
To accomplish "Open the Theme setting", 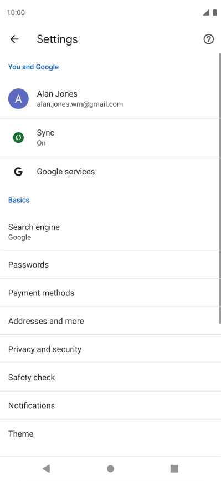I will 111,433.
